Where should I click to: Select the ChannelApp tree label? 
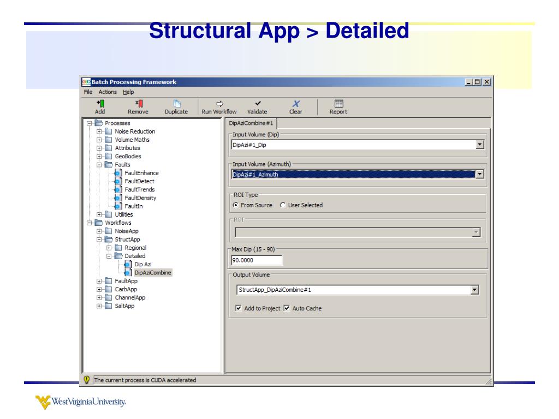tap(130, 297)
